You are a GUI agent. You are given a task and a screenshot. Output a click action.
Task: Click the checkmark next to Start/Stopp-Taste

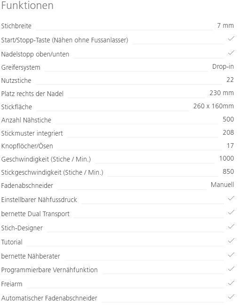231,39
